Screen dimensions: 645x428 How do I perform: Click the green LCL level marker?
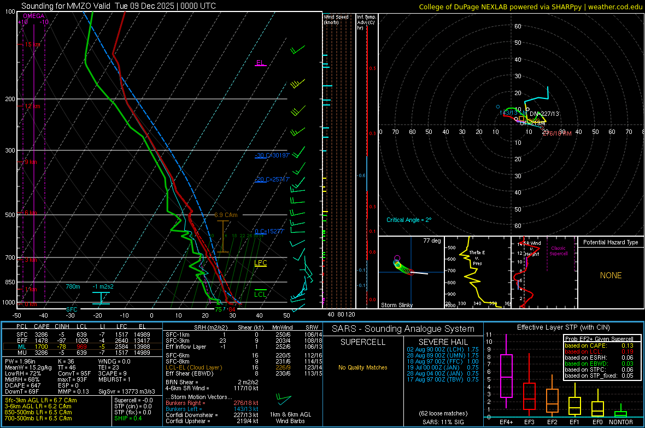click(x=260, y=294)
